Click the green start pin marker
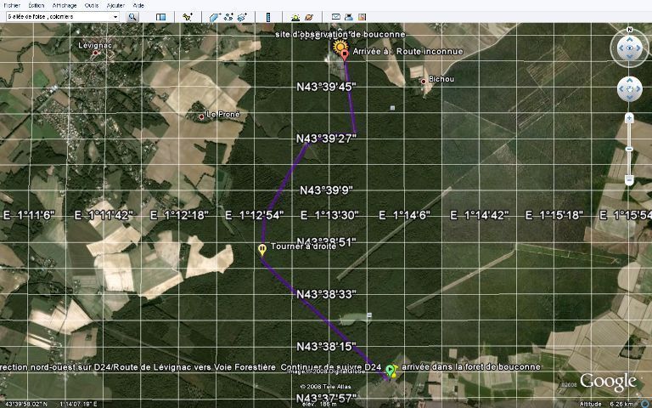This screenshot has height=408, width=652. point(390,371)
